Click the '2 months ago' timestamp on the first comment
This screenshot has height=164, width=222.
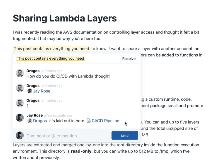point(52,71)
